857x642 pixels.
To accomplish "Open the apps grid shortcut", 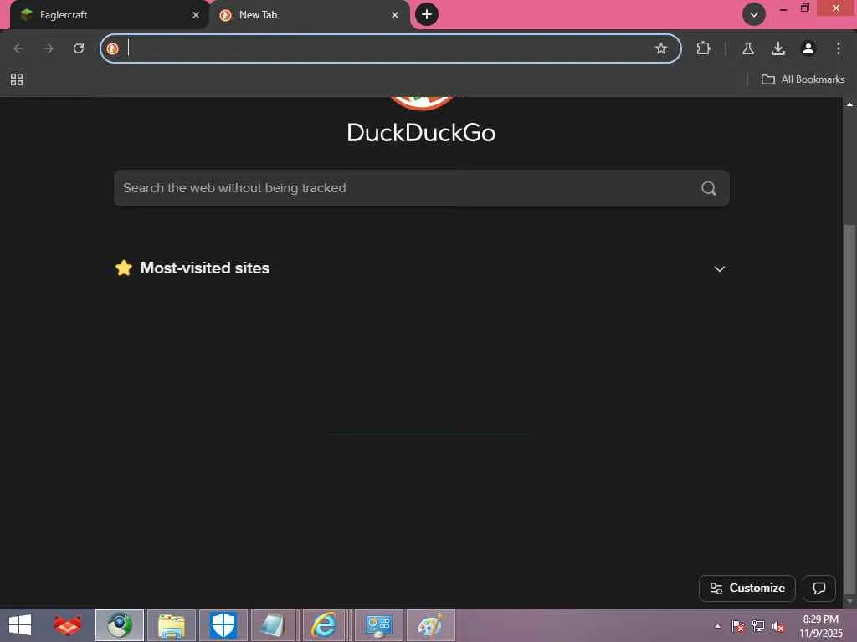I will [17, 79].
